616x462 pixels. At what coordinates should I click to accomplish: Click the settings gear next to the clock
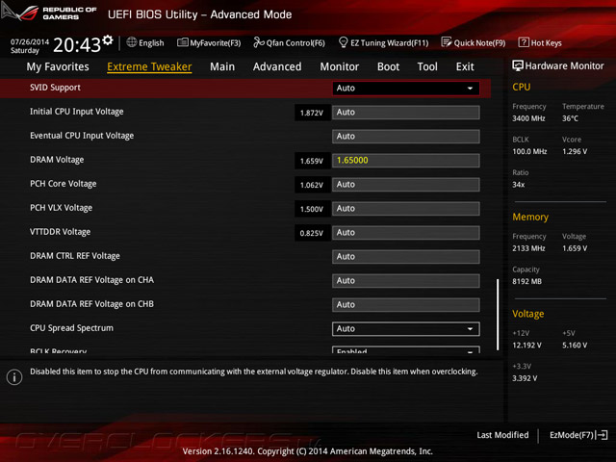108,40
